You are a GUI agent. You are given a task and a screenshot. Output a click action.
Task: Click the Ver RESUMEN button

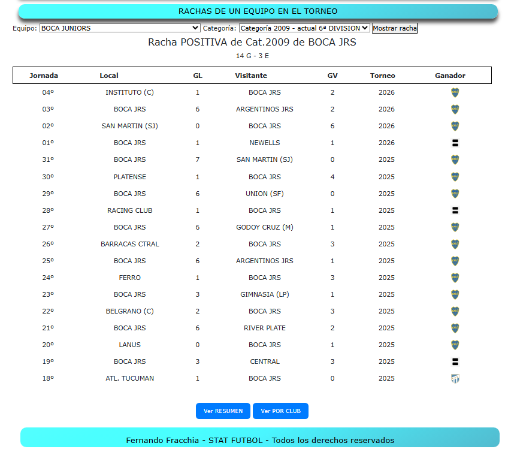(x=223, y=411)
